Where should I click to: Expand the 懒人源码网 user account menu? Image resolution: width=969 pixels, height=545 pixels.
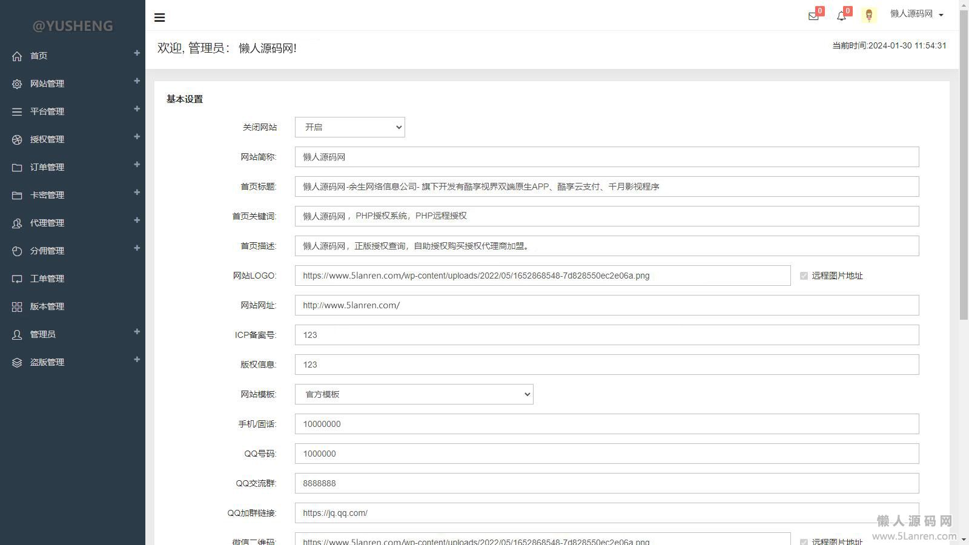[916, 14]
